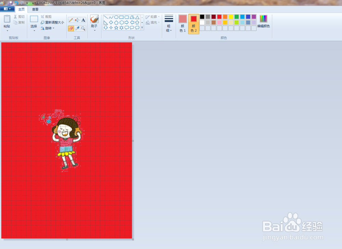342x249 pixels.
Task: Click Resize (重新调整大小) button
Action: coord(52,23)
